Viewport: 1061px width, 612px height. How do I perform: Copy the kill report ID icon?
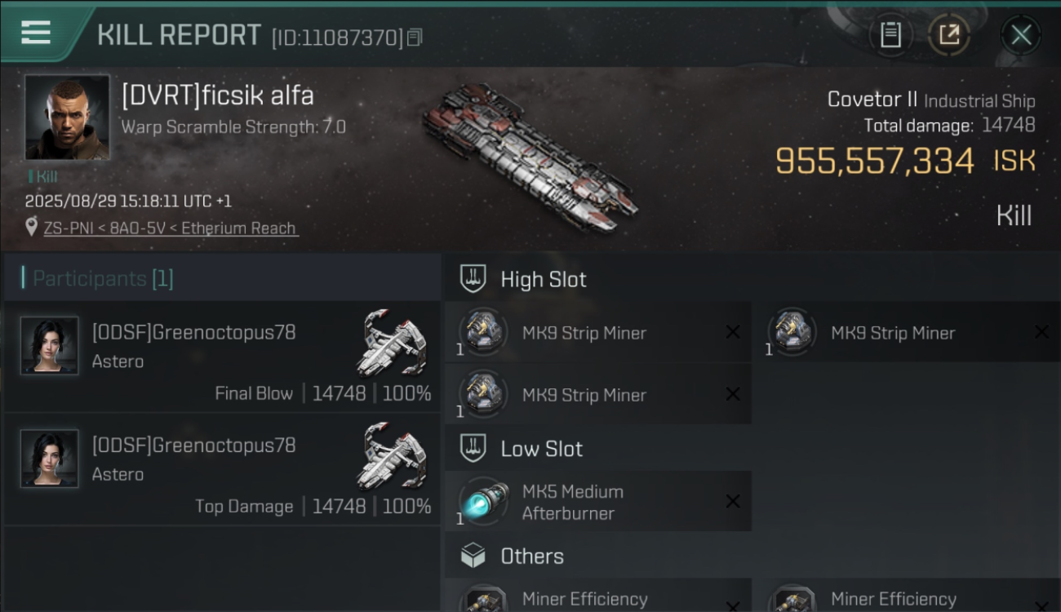415,38
